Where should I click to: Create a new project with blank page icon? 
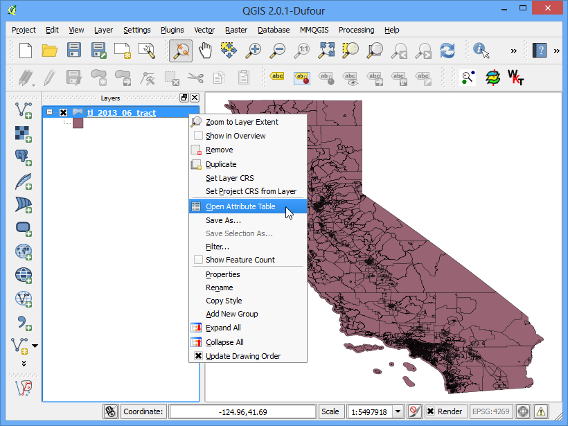click(x=26, y=51)
